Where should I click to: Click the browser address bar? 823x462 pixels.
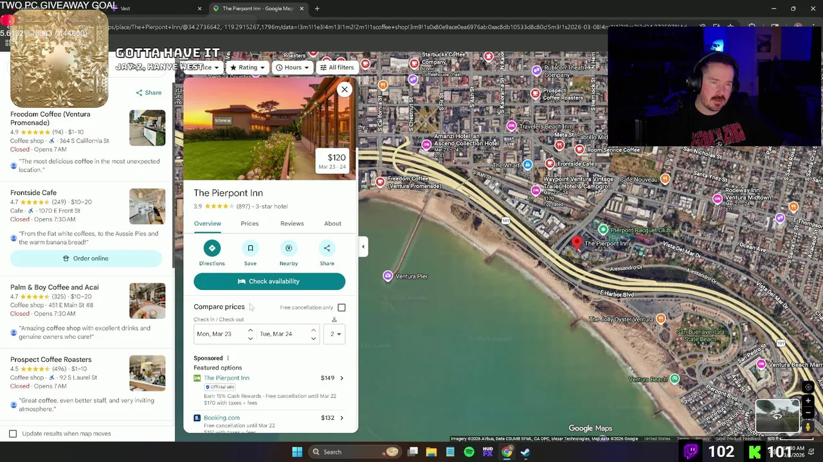pyautogui.click(x=399, y=27)
